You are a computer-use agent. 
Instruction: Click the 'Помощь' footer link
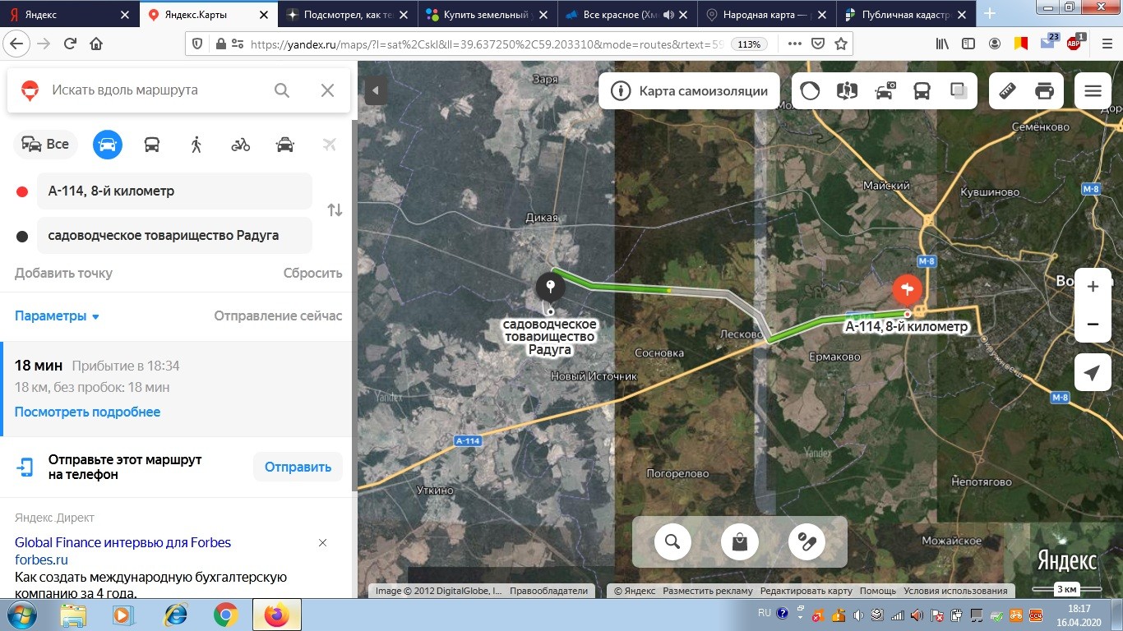(878, 591)
